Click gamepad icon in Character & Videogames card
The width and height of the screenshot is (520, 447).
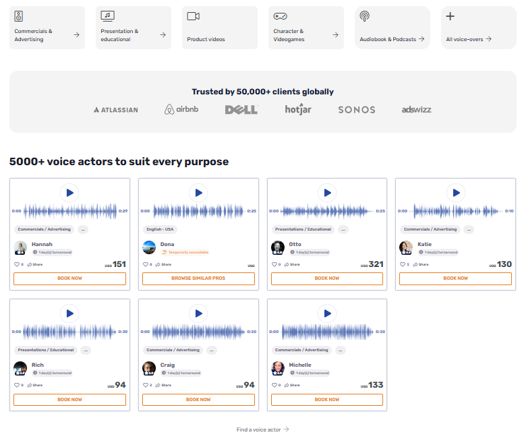[x=280, y=16]
